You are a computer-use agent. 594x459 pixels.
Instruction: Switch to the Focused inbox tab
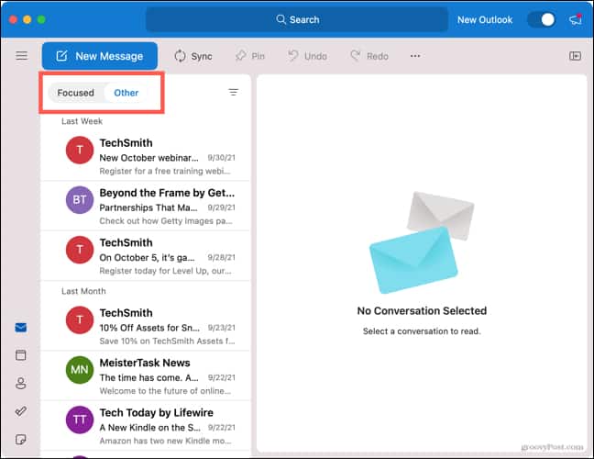click(x=75, y=93)
